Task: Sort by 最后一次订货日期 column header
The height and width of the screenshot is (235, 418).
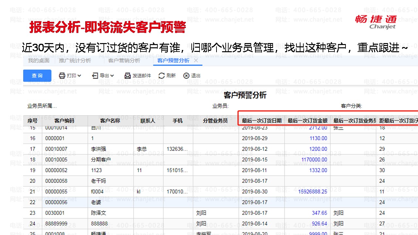Action: [x=262, y=121]
